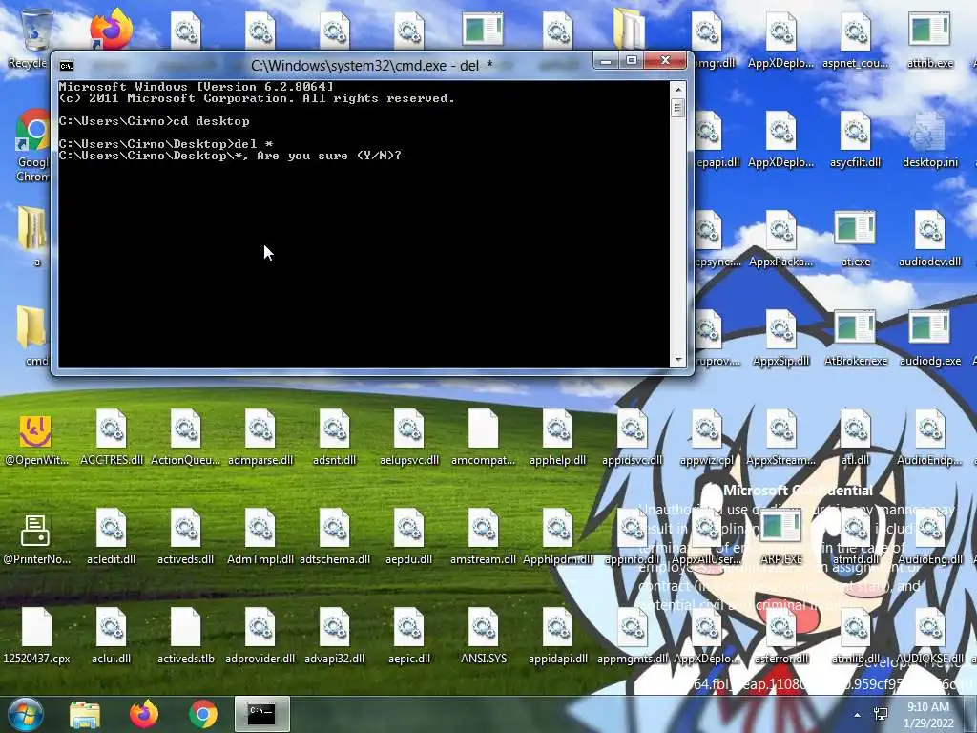Launch Chrome from the taskbar
This screenshot has height=733, width=977.
click(x=203, y=714)
